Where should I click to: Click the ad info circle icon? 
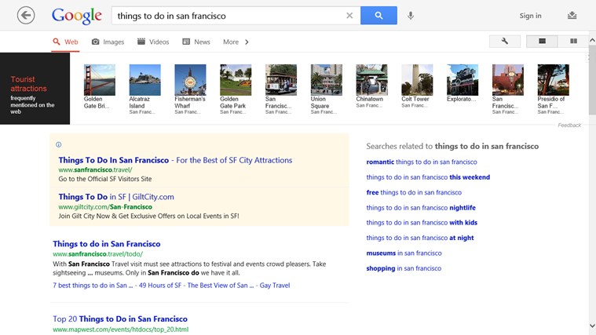[x=58, y=144]
